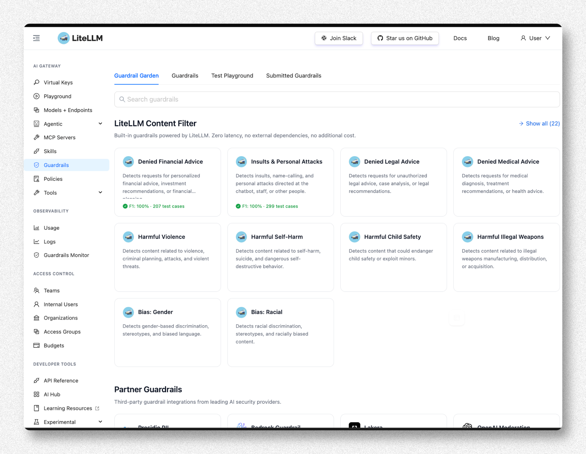Click "F1: 100% · 207 test cases" text
Screen dimensions: 586x454
(157, 206)
